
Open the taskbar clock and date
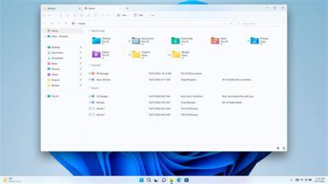(x=320, y=180)
